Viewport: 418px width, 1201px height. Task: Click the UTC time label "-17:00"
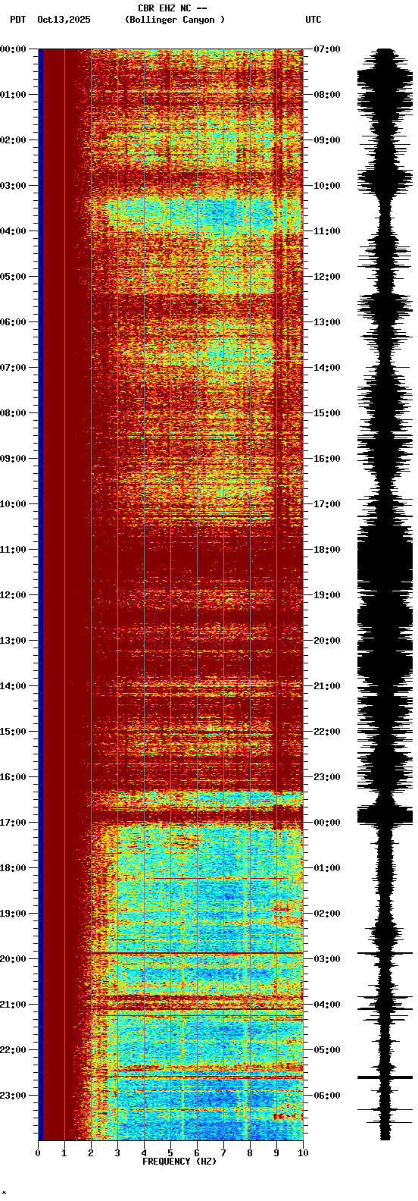[x=326, y=504]
